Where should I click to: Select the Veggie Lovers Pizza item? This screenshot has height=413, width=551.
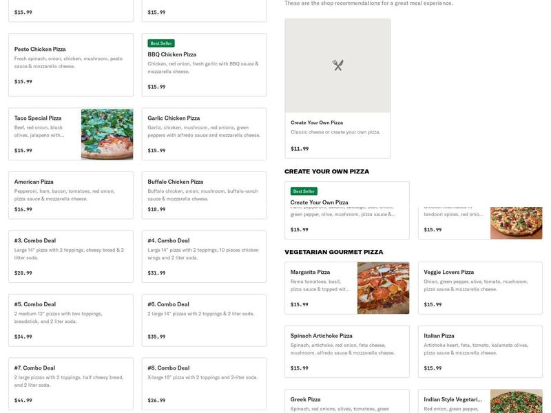(480, 288)
